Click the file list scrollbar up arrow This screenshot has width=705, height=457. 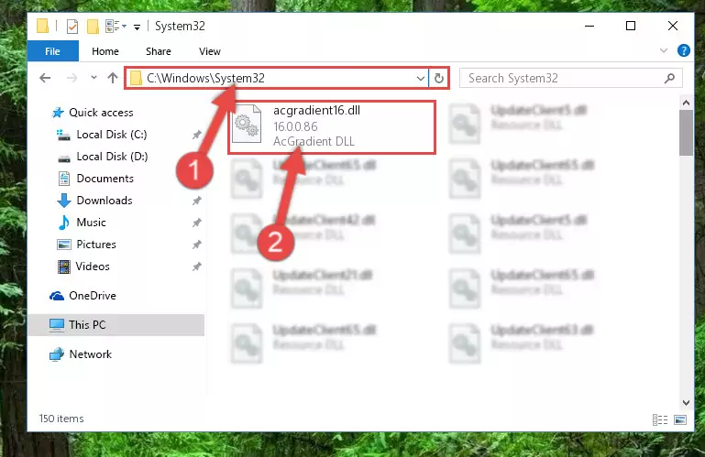pyautogui.click(x=686, y=103)
